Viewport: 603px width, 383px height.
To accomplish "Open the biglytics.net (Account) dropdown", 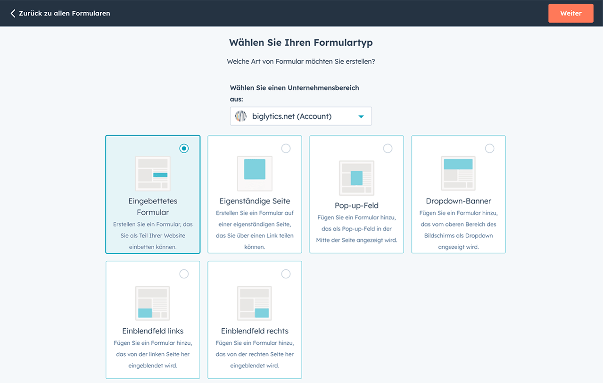I will pos(301,116).
